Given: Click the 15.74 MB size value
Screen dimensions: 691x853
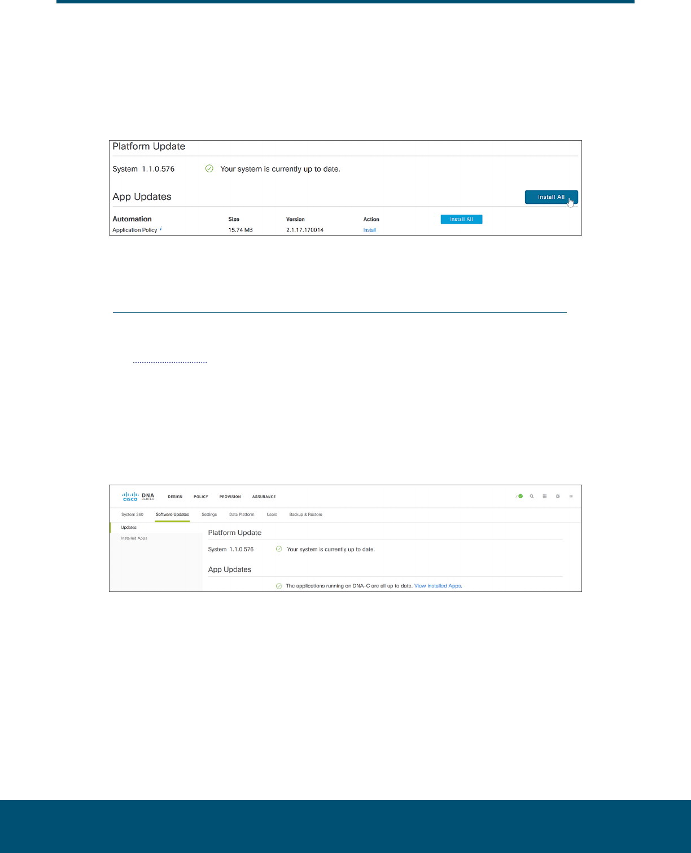Looking at the screenshot, I should (240, 230).
